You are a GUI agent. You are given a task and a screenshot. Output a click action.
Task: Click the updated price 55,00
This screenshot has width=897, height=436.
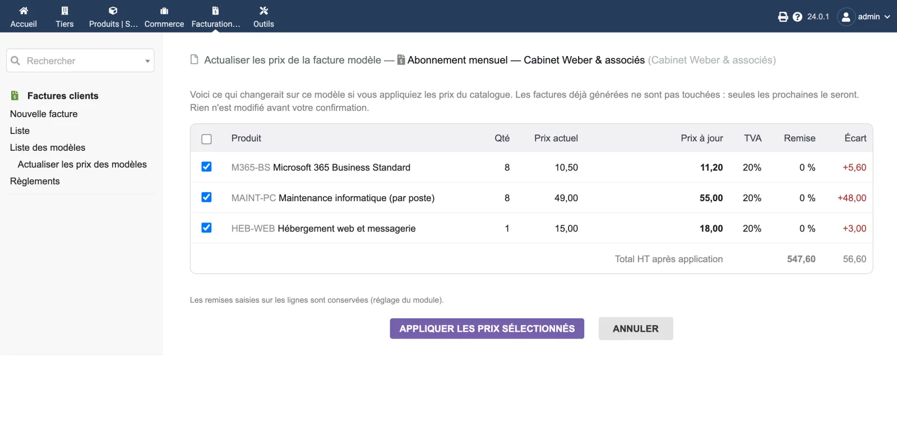pyautogui.click(x=711, y=198)
